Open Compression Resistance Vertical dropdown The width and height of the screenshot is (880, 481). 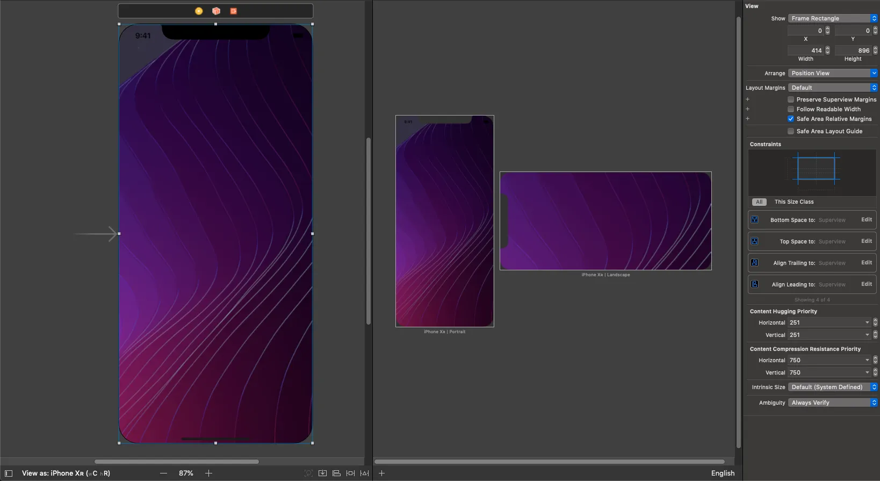[x=829, y=372]
